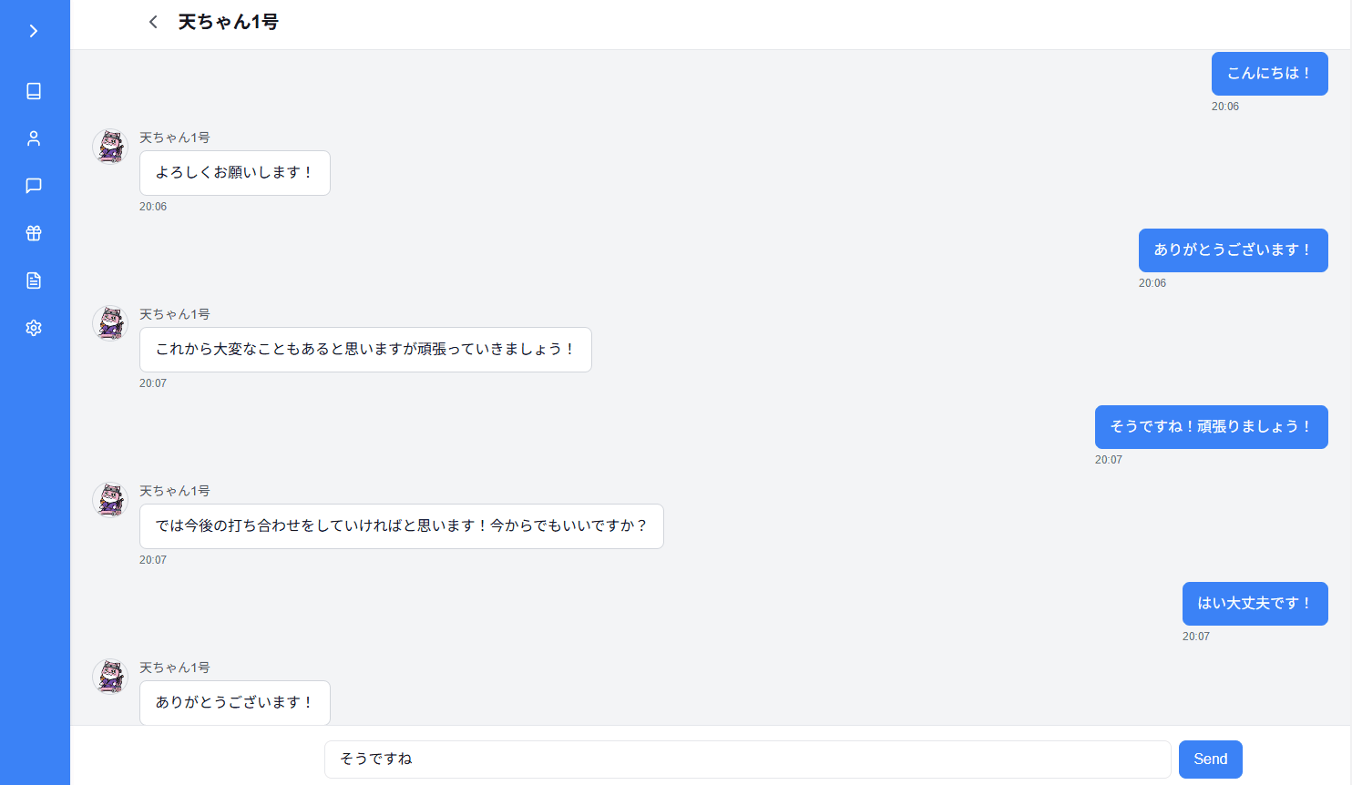The height and width of the screenshot is (785, 1352).
Task: Click the document icon in sidebar
Action: coord(34,280)
